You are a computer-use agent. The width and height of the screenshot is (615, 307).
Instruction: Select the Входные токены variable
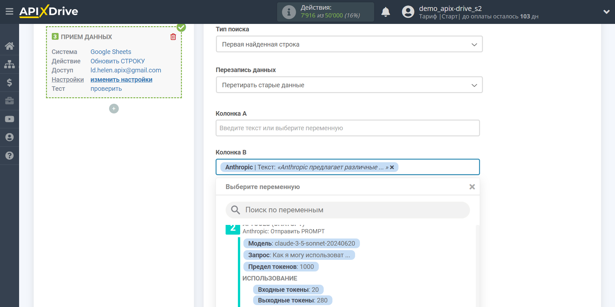point(288,290)
